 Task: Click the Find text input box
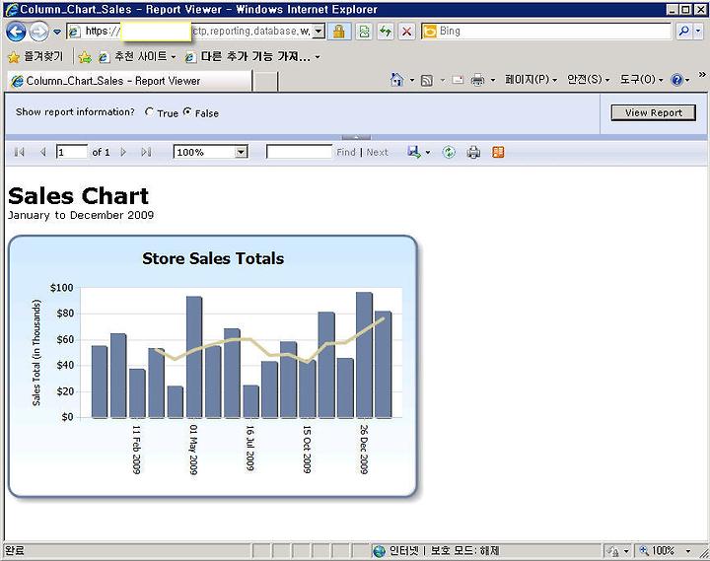pyautogui.click(x=300, y=152)
